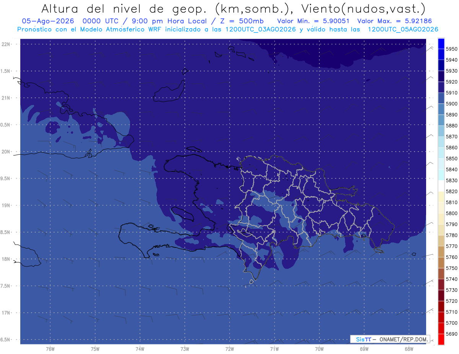The image size is (459, 354).
Task: Click the red swatch below 5690
Action: (x=441, y=339)
